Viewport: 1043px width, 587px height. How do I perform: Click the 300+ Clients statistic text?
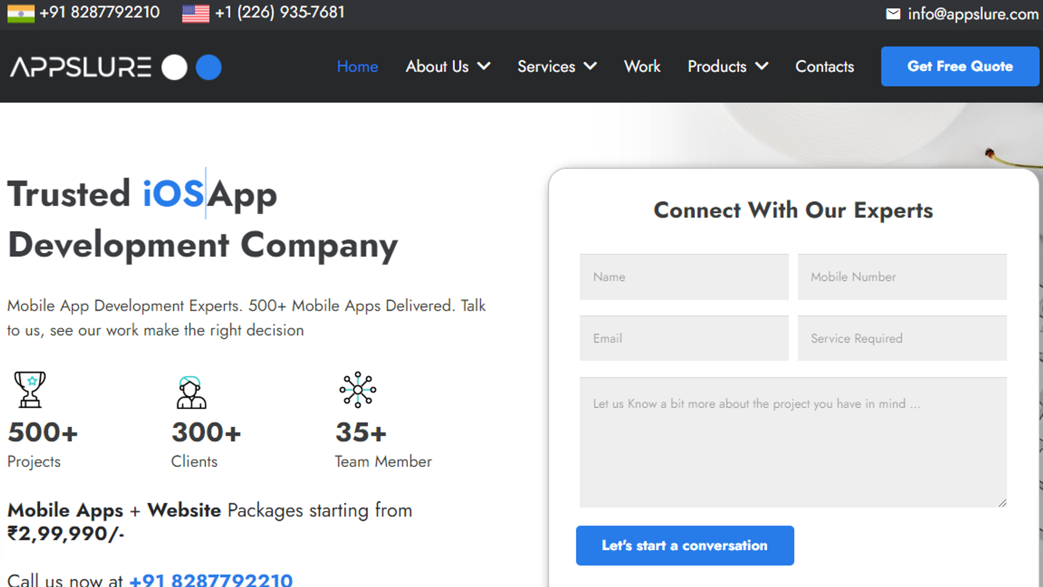pyautogui.click(x=206, y=445)
